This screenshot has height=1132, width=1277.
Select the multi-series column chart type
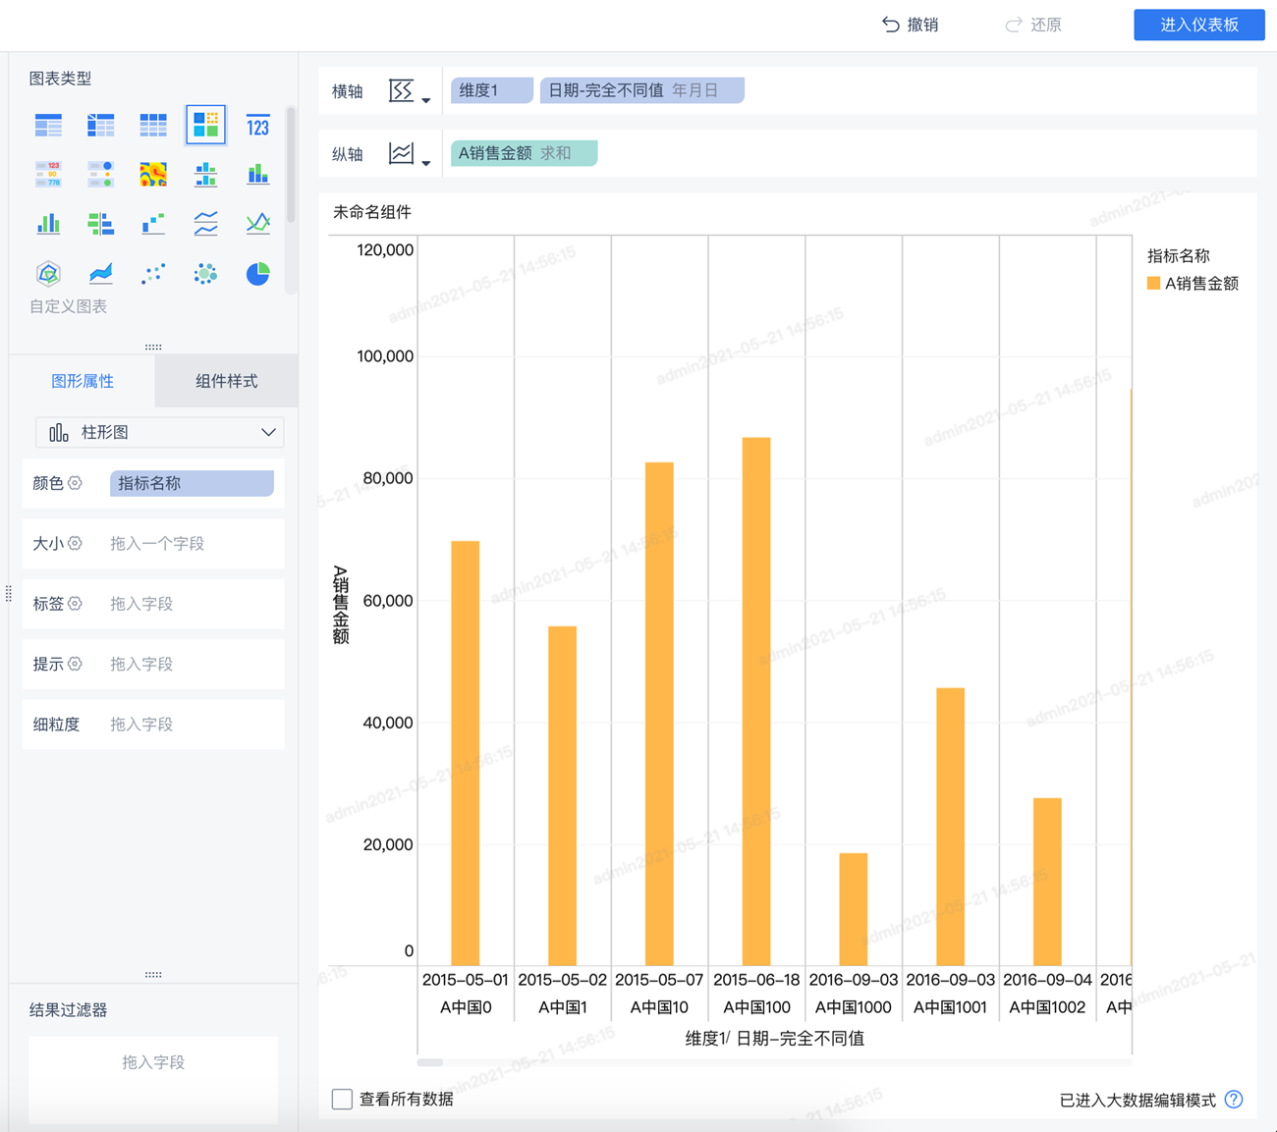(48, 224)
